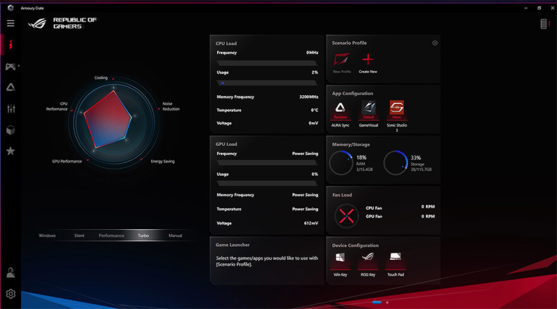The height and width of the screenshot is (309, 557).
Task: Open the gamepad Device sidebar icon
Action: click(x=10, y=66)
